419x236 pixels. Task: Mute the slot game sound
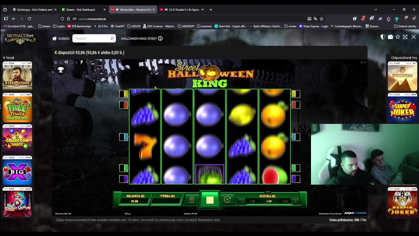pyautogui.click(x=66, y=62)
